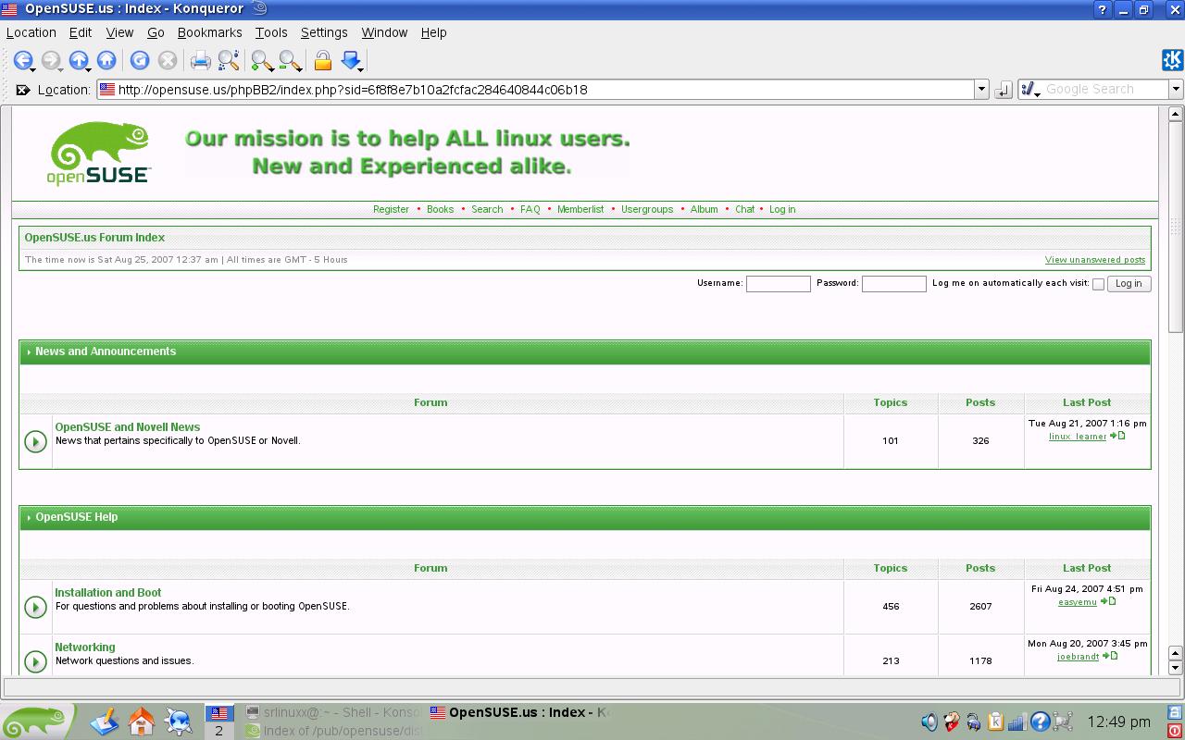Click the Password input field

(x=894, y=284)
